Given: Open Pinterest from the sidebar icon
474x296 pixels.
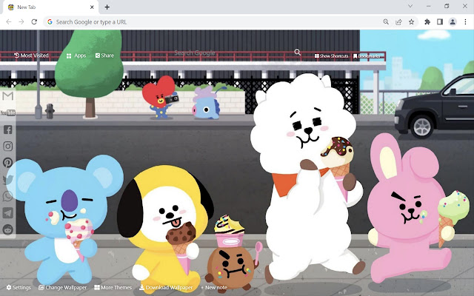Looking at the screenshot, I should pos(8,163).
